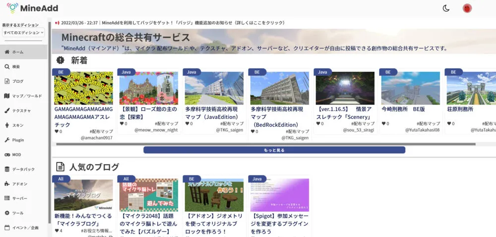
Task: Select the サーバー menu item
Action: (20, 198)
